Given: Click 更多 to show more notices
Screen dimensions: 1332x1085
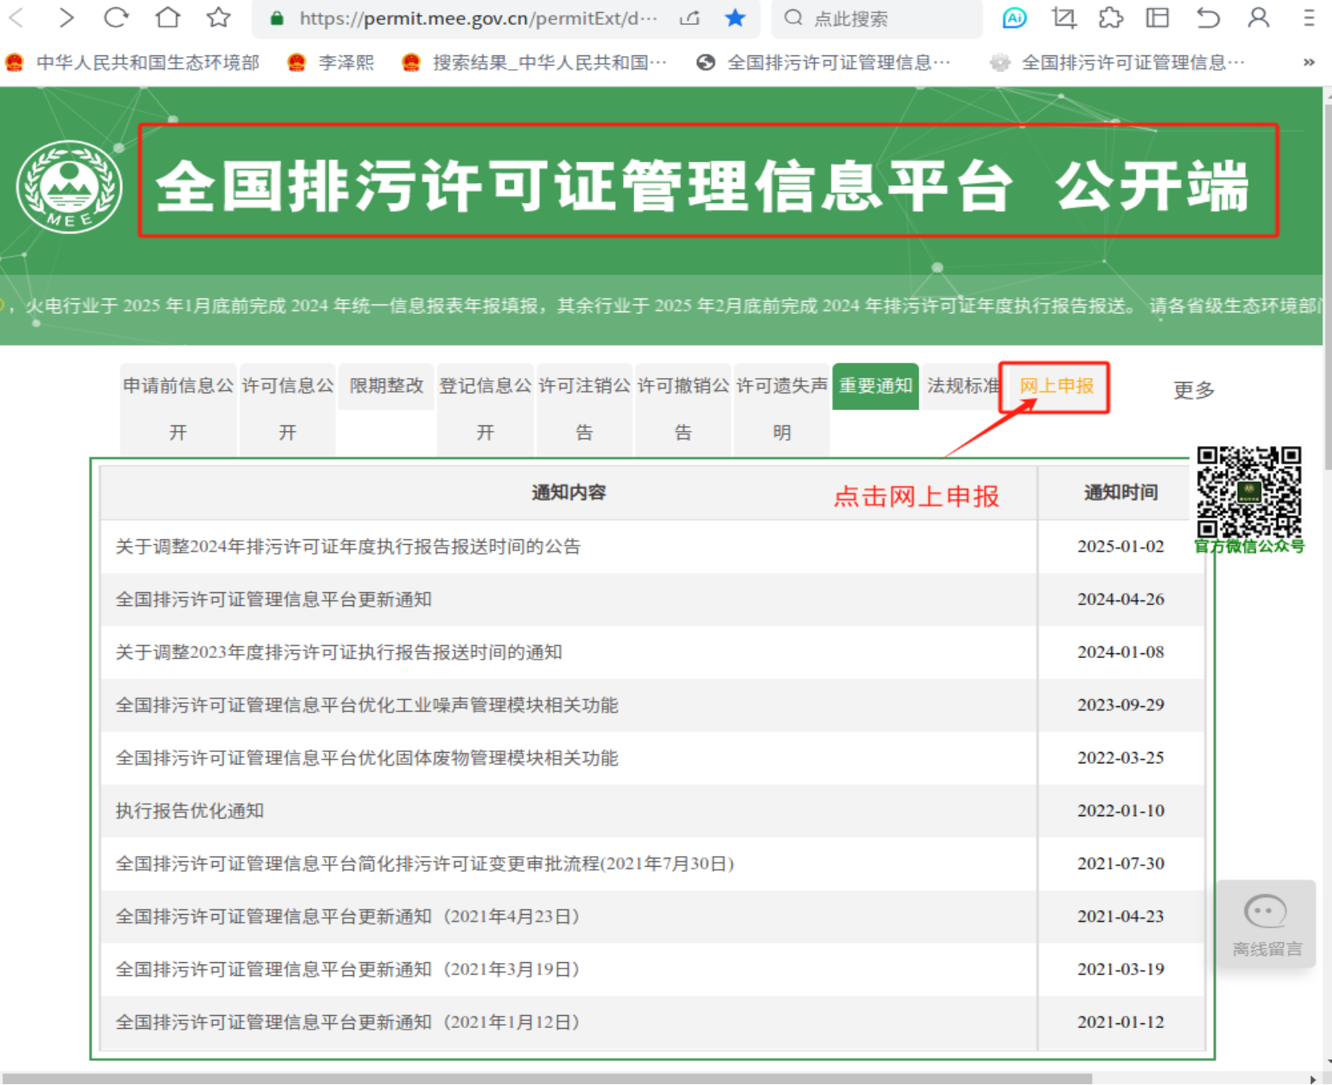Looking at the screenshot, I should tap(1193, 390).
